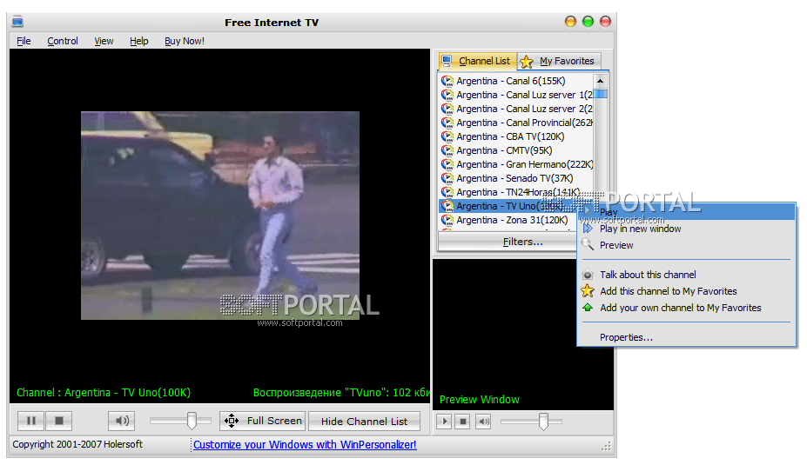Open Properties... from the context menu

coord(687,337)
